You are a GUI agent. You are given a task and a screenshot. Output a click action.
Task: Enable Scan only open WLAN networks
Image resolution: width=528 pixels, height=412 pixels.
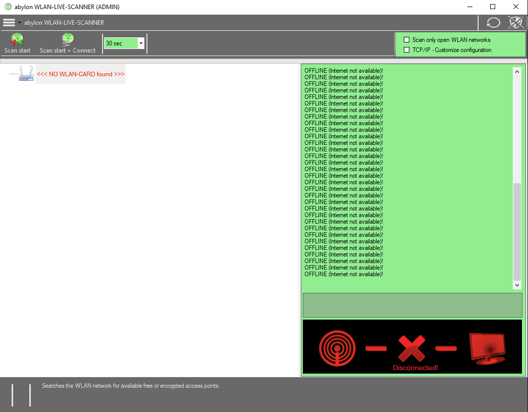406,40
